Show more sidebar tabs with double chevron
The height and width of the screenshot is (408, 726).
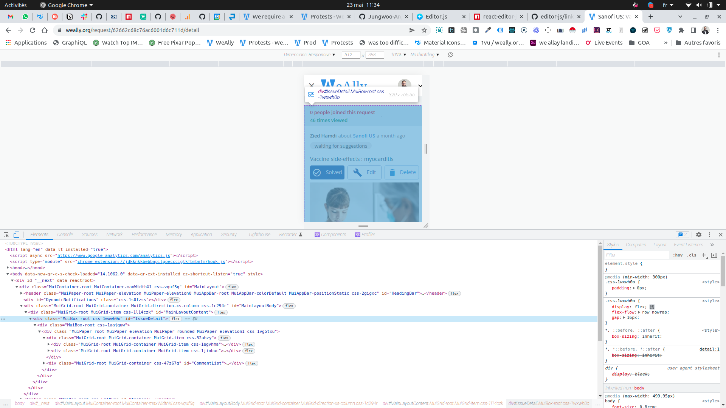(712, 245)
